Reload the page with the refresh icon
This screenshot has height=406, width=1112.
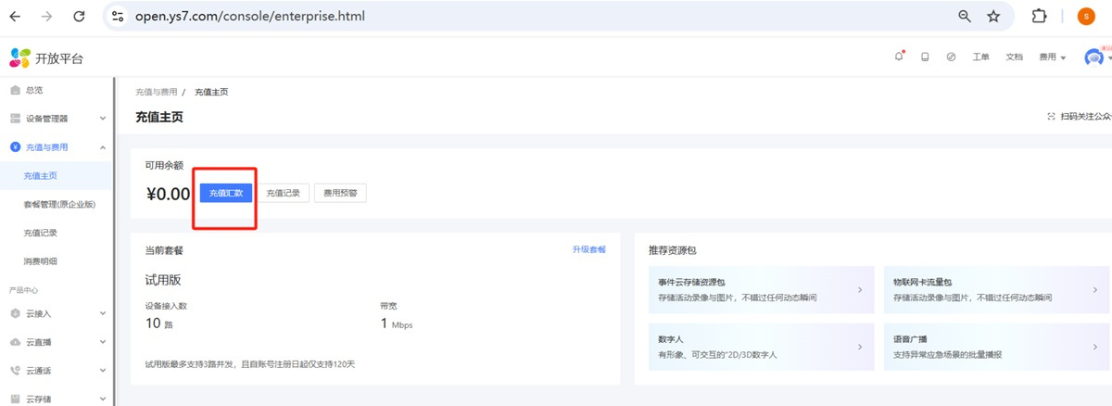tap(79, 16)
